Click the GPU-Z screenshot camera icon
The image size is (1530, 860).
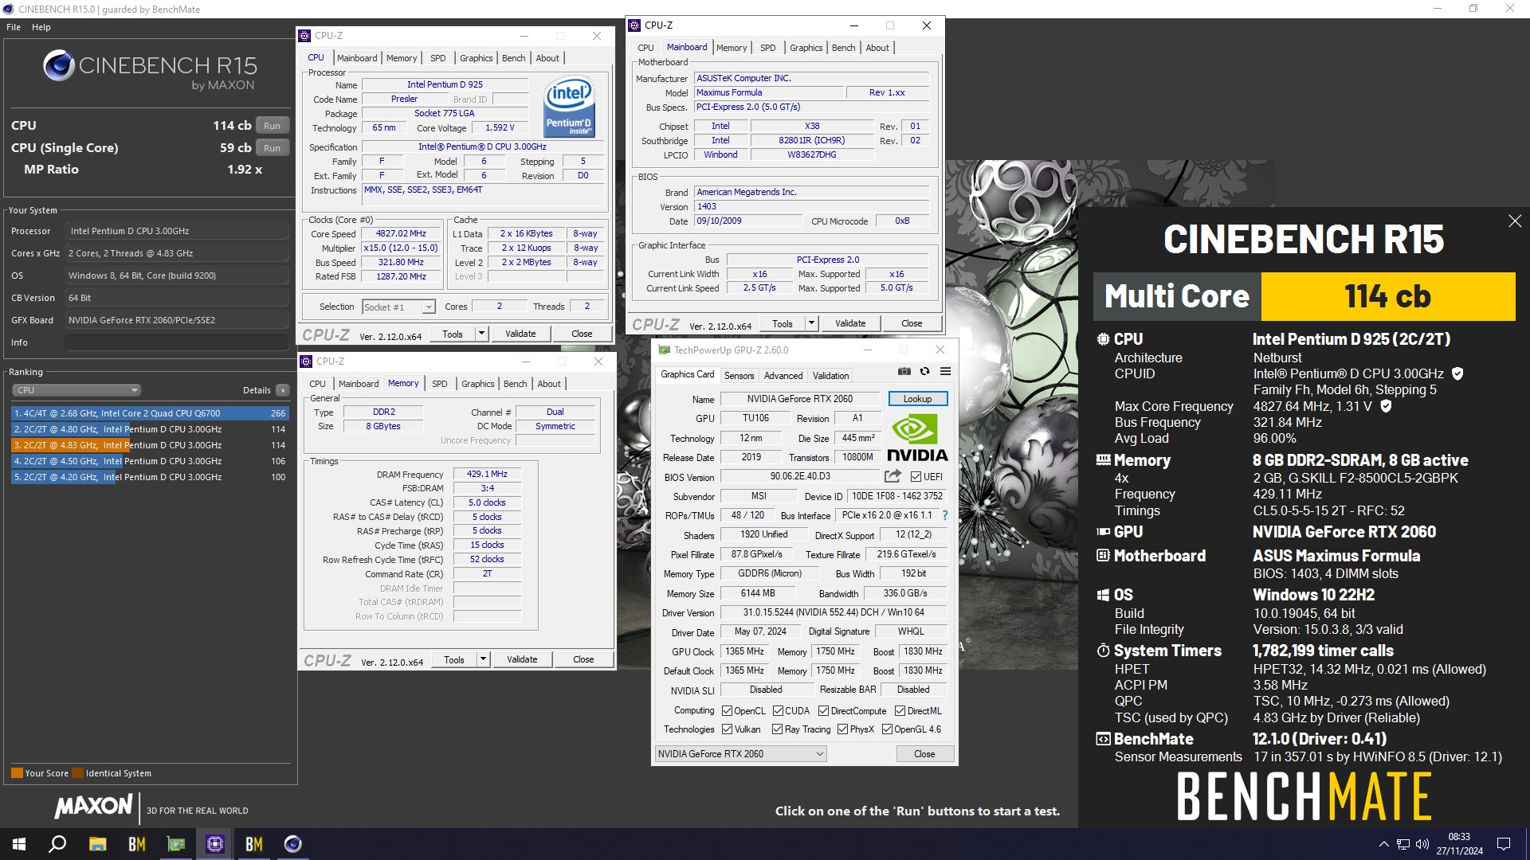click(x=904, y=371)
